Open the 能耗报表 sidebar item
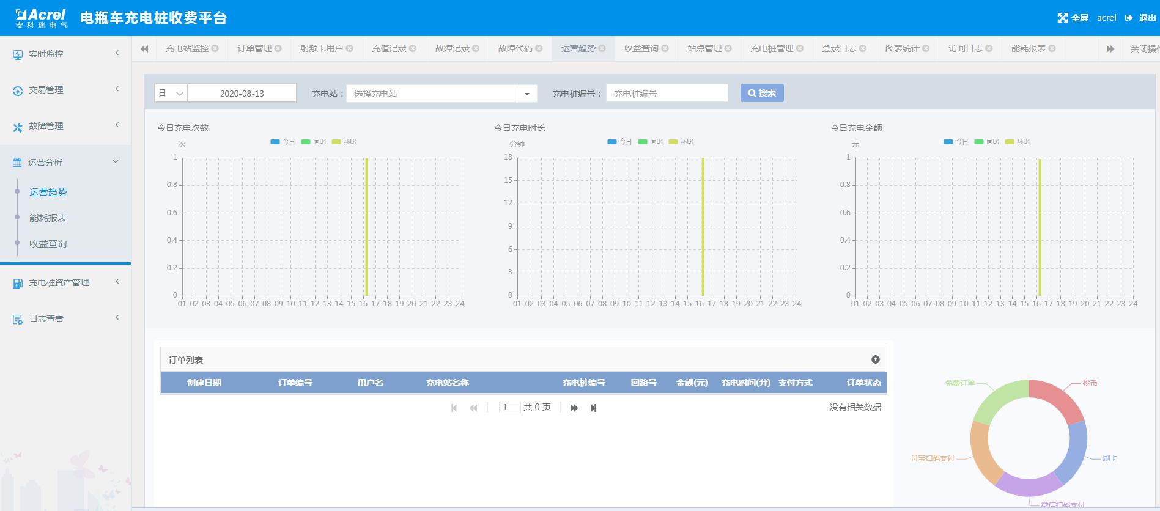This screenshot has width=1160, height=511. pos(48,218)
